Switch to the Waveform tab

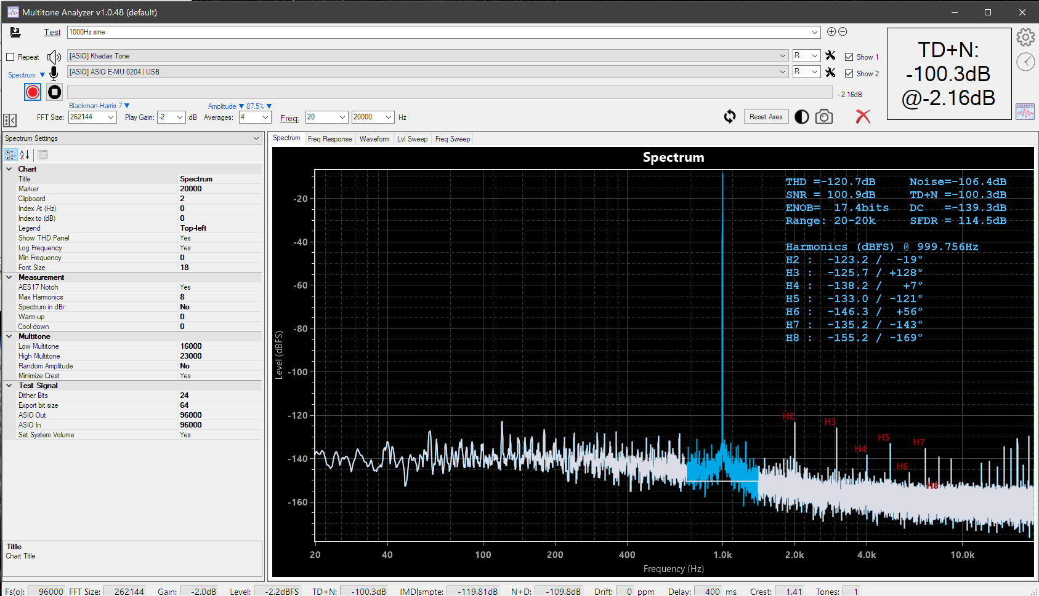tap(374, 139)
